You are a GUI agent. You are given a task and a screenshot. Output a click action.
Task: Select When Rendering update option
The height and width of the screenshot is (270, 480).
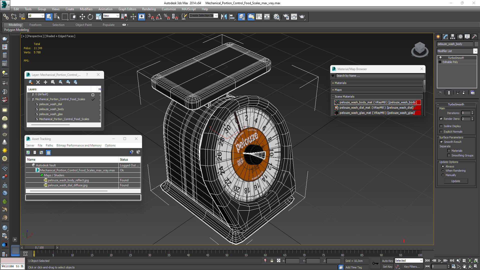click(x=443, y=170)
